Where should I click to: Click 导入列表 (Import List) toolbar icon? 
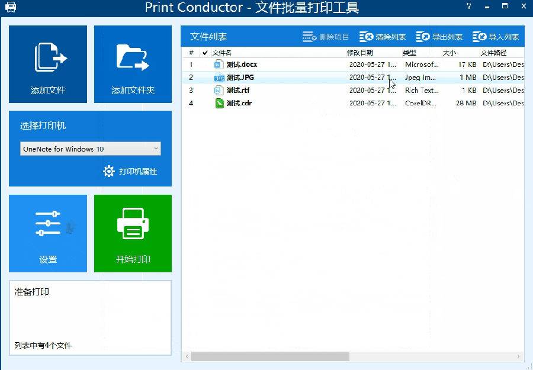pyautogui.click(x=479, y=37)
